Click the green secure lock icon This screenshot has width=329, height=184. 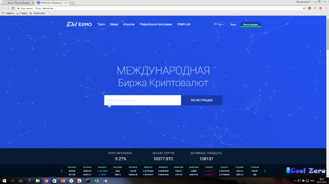coord(18,8)
